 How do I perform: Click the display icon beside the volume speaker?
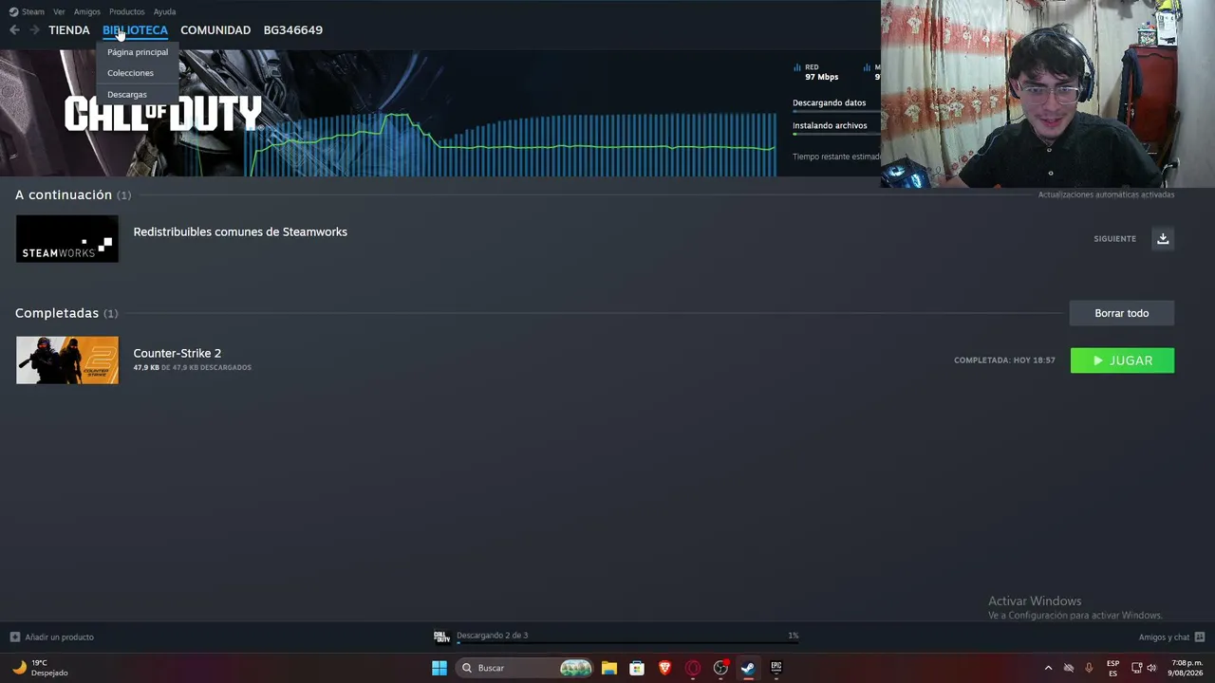(x=1136, y=668)
